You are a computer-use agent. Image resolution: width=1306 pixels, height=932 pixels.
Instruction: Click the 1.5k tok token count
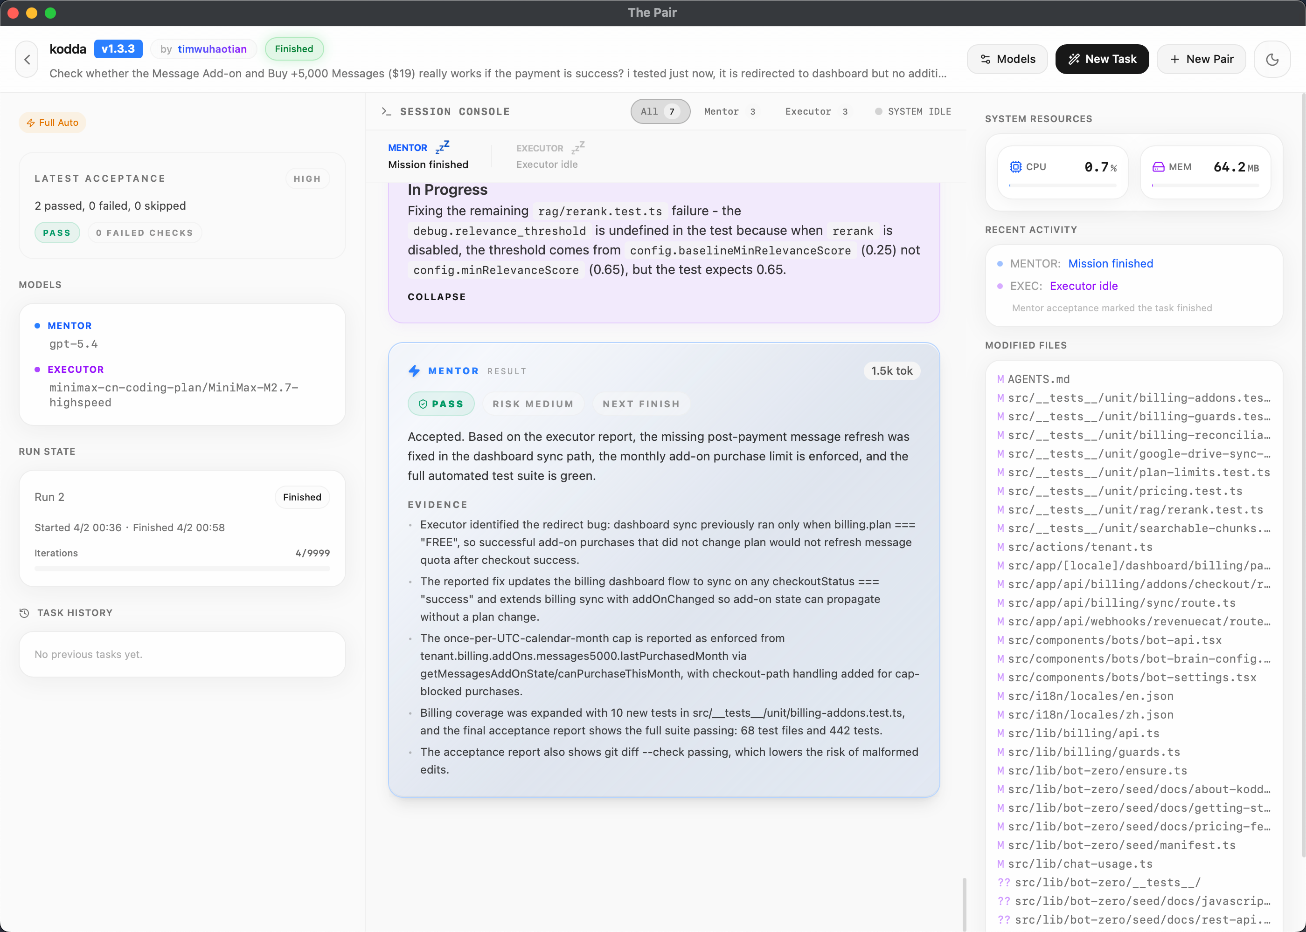(892, 371)
